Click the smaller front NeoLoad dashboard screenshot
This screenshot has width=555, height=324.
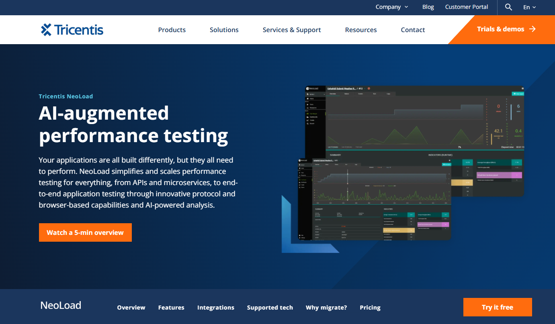tap(375, 199)
